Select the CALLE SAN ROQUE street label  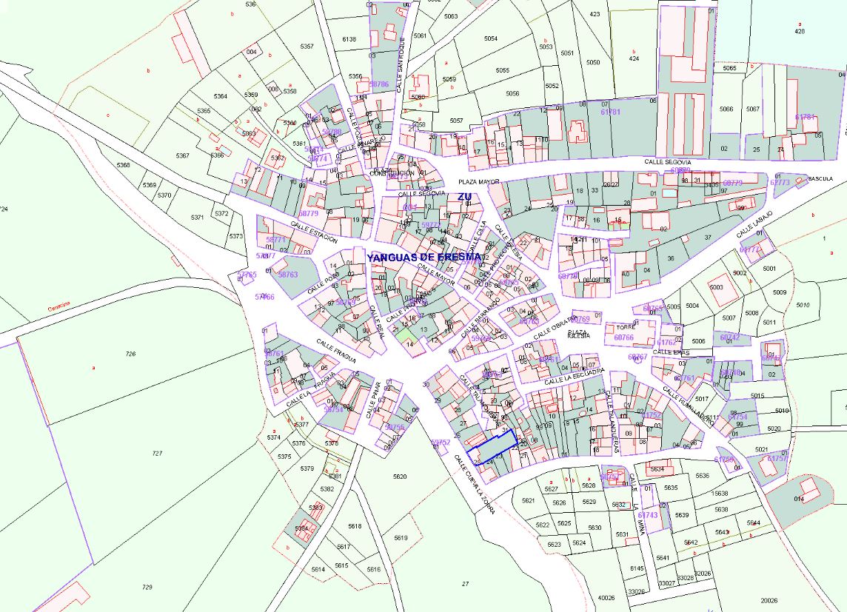399,64
